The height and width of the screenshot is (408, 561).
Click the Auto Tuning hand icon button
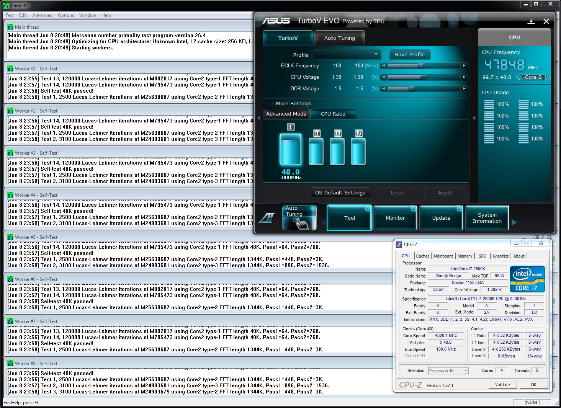click(299, 218)
